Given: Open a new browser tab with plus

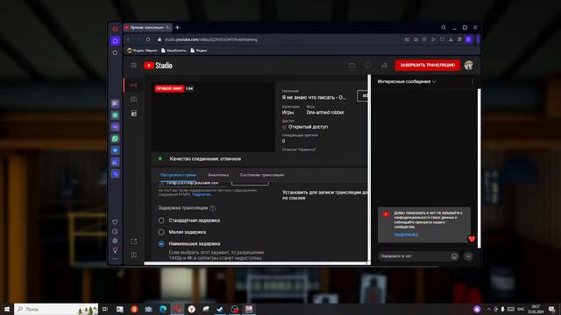Looking at the screenshot, I should (177, 27).
